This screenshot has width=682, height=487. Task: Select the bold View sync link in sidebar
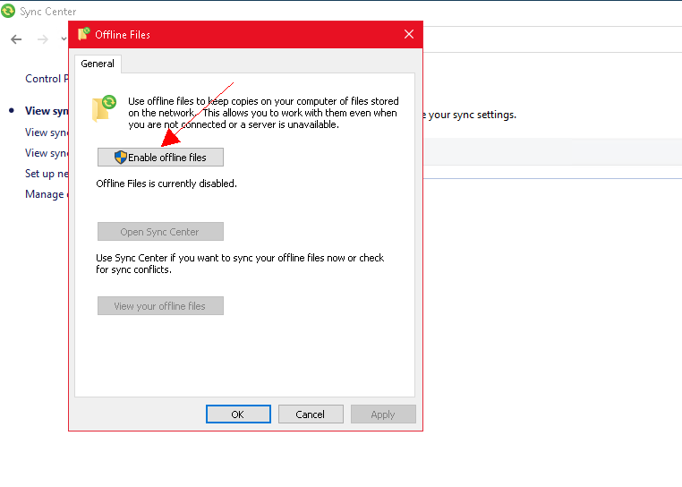[47, 111]
